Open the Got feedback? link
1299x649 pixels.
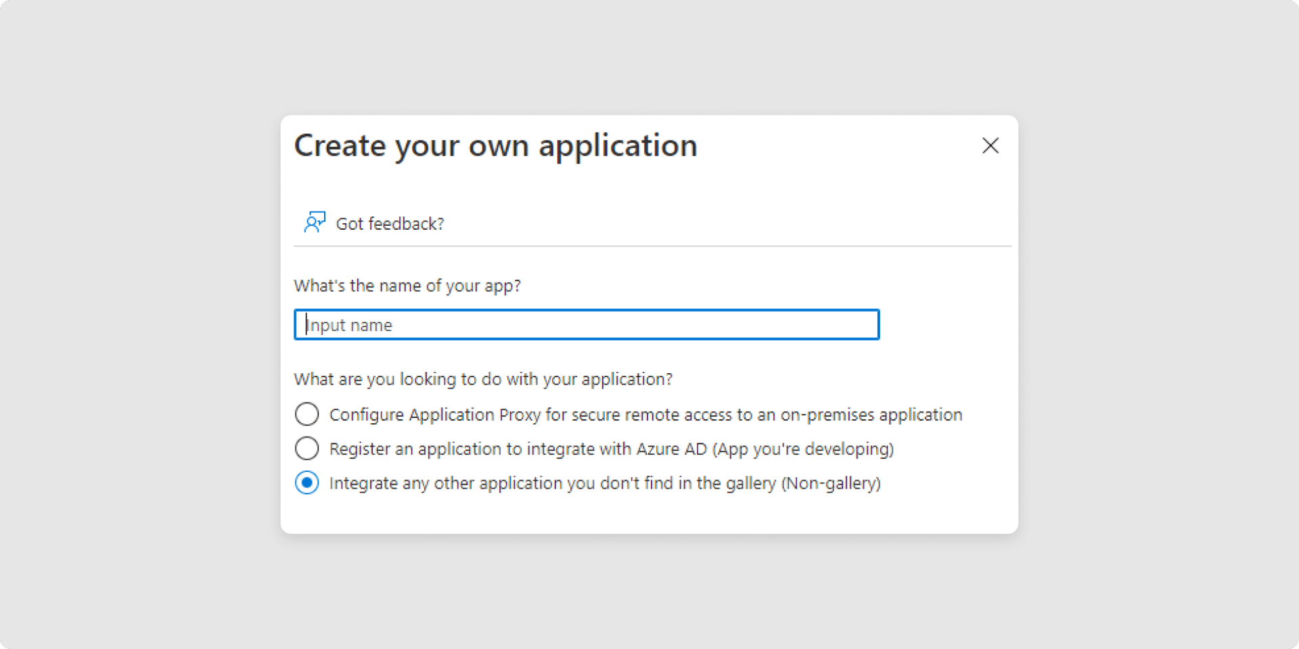(x=390, y=224)
